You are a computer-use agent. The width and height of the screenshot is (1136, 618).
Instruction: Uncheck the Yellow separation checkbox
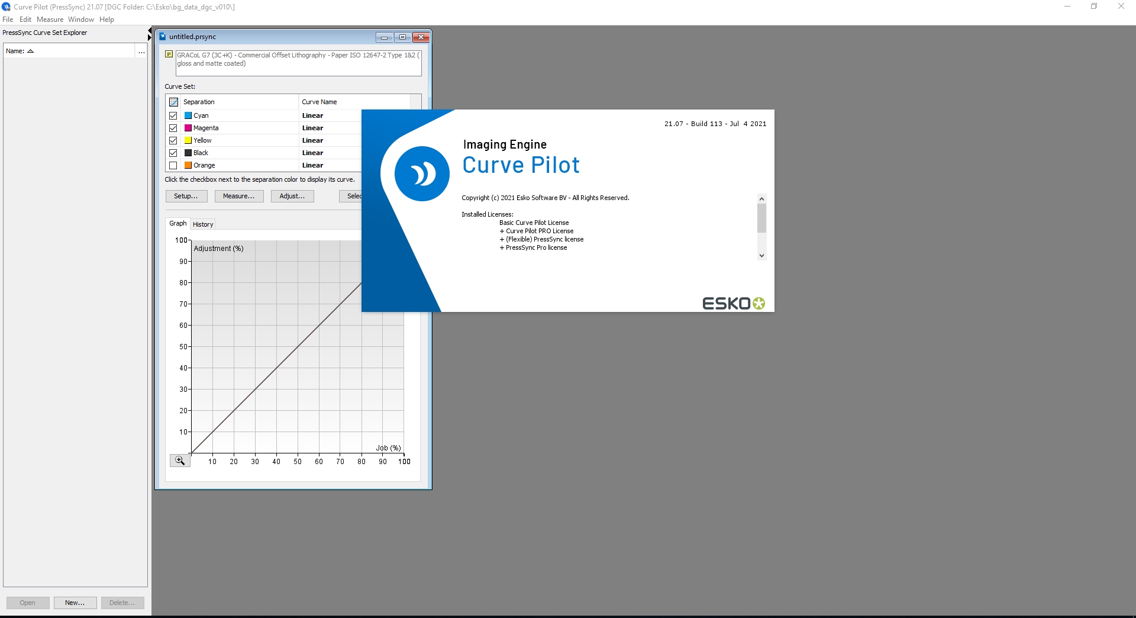[x=173, y=140]
